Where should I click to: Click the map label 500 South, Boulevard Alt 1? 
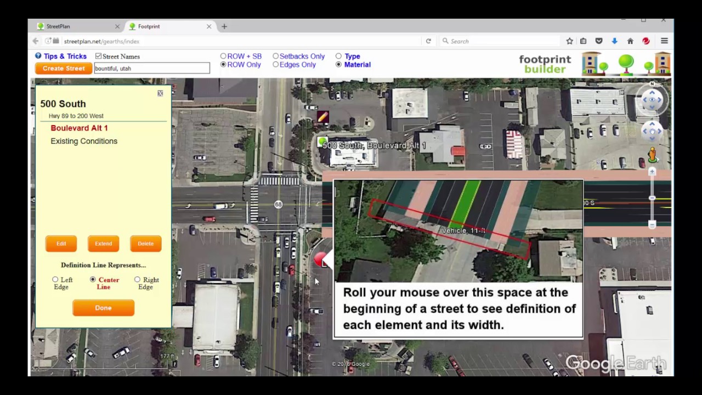click(374, 145)
